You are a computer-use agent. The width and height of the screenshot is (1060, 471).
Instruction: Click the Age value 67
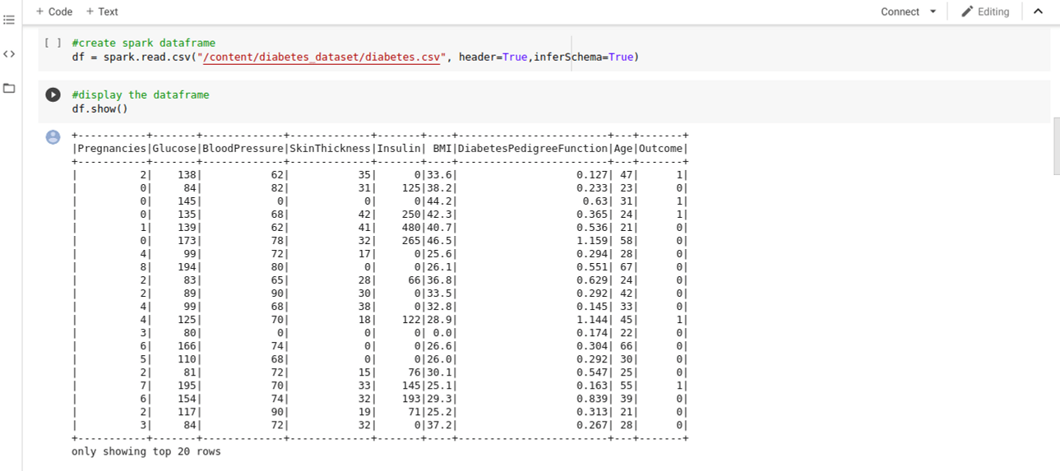(627, 267)
